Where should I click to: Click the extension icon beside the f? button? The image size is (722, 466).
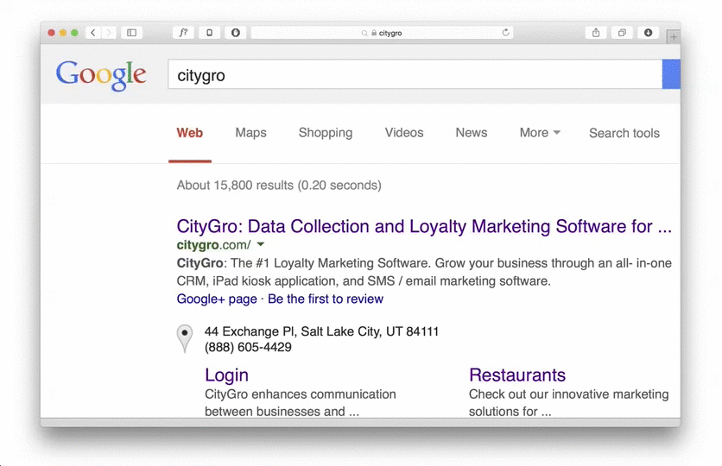point(210,33)
